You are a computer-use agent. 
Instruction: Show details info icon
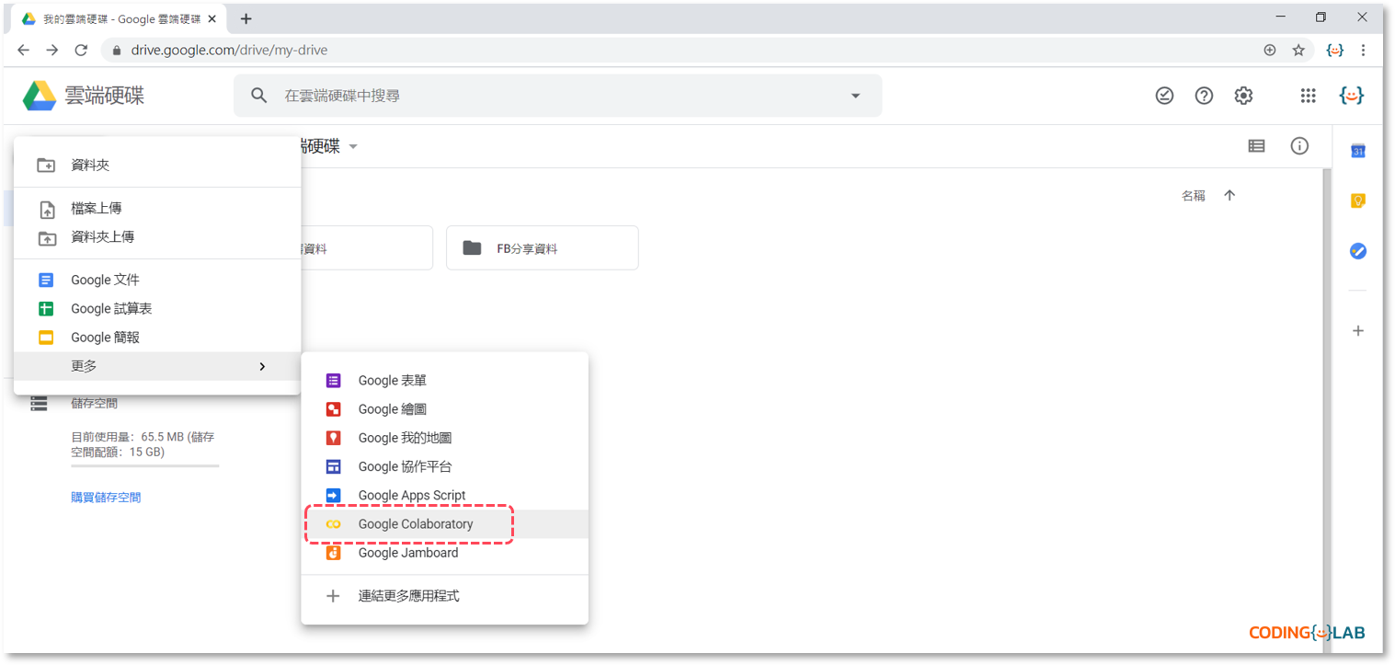click(1299, 146)
